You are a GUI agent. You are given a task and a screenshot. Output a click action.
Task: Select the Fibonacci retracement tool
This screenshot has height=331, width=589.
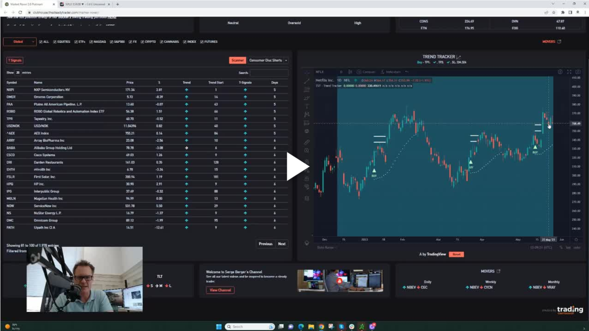[307, 90]
